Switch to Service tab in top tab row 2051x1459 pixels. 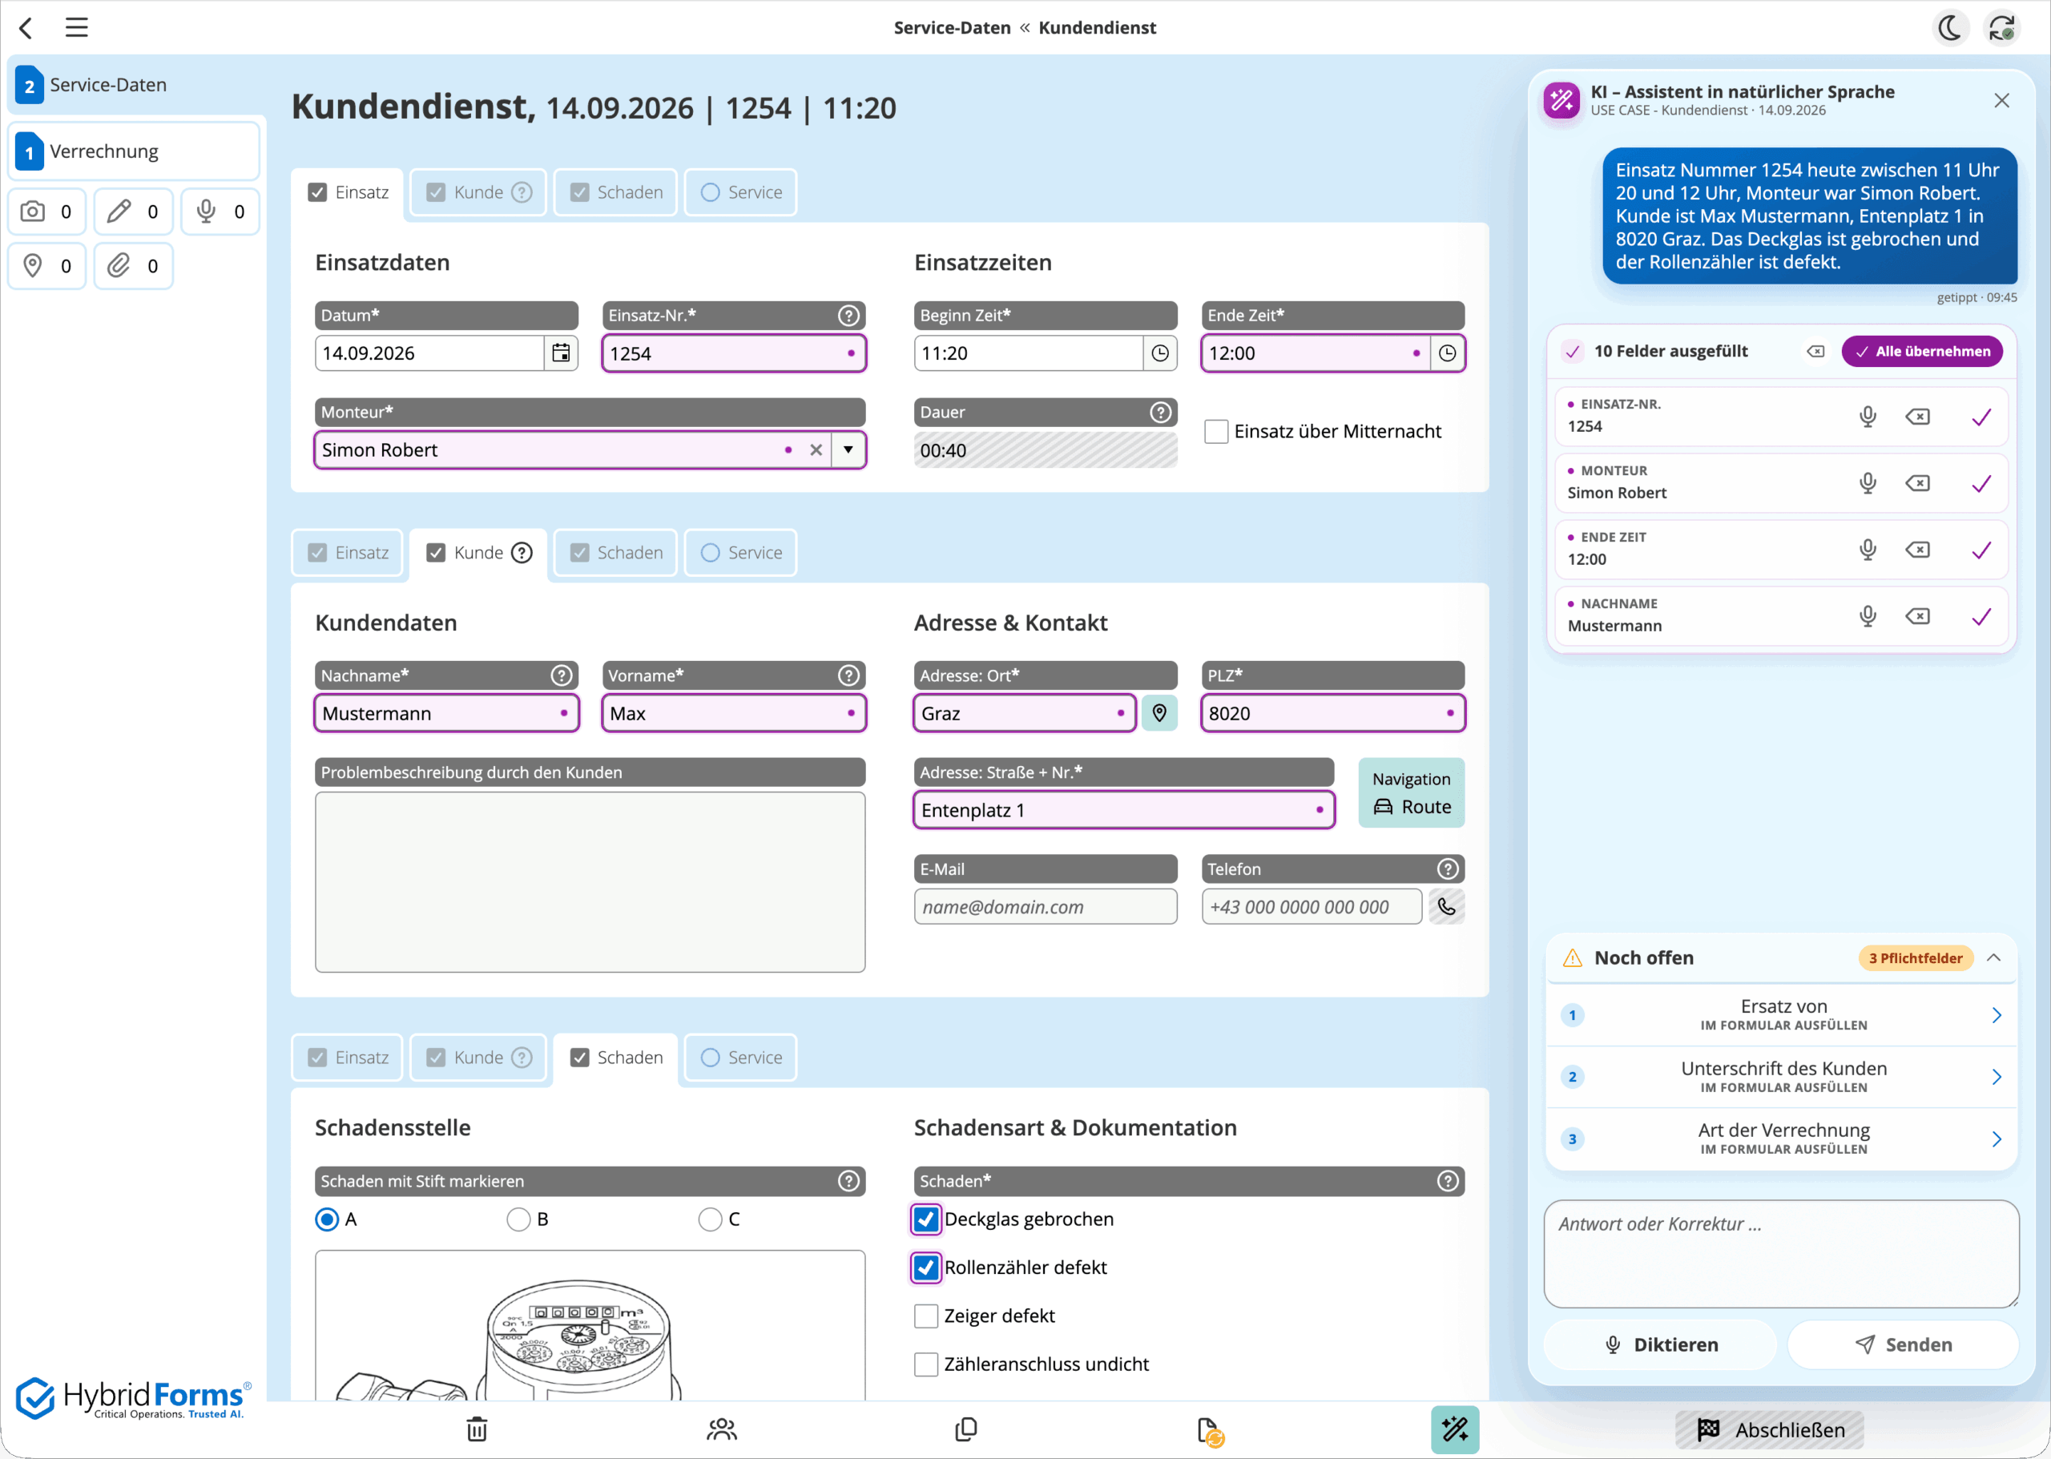(x=740, y=192)
